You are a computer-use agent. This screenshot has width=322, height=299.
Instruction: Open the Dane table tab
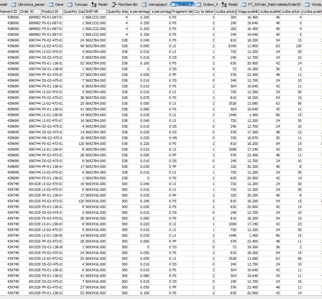[x=59, y=4]
